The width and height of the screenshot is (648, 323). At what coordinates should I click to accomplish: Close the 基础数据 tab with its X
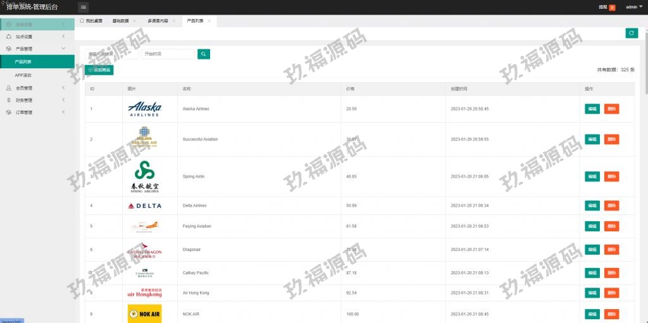[x=134, y=21]
